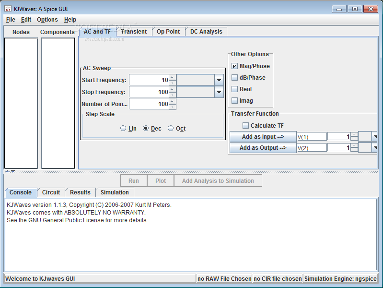Decrease Number of Points with down arrow

click(x=173, y=107)
